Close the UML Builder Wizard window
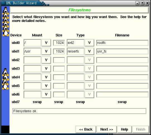The width and height of the screenshot is (151, 135). pos(147,3)
